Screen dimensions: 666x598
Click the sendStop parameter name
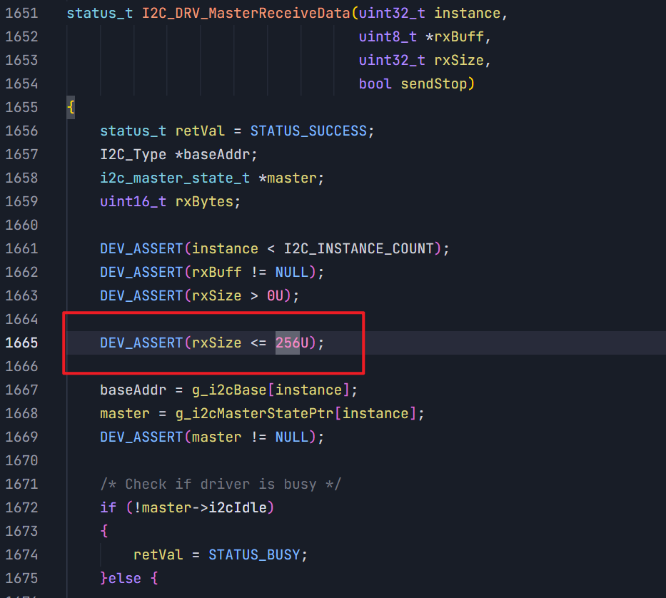434,83
